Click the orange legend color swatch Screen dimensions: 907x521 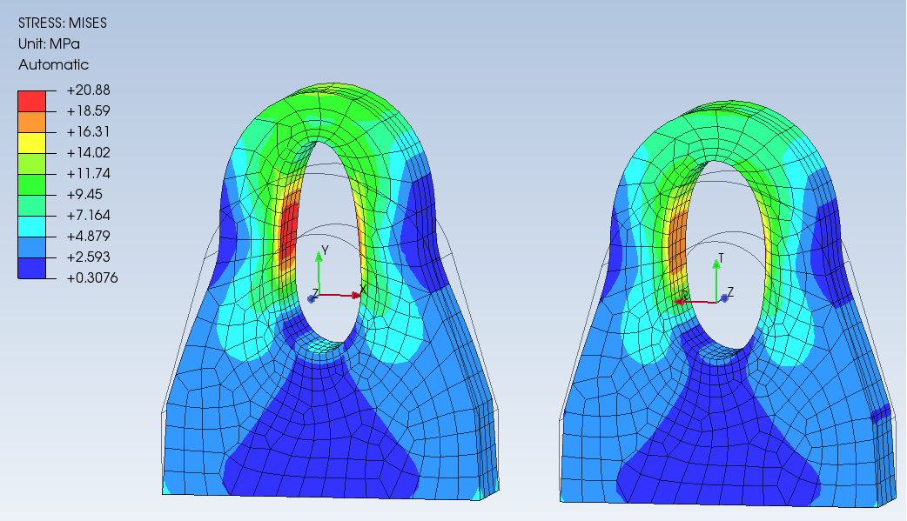click(x=32, y=122)
